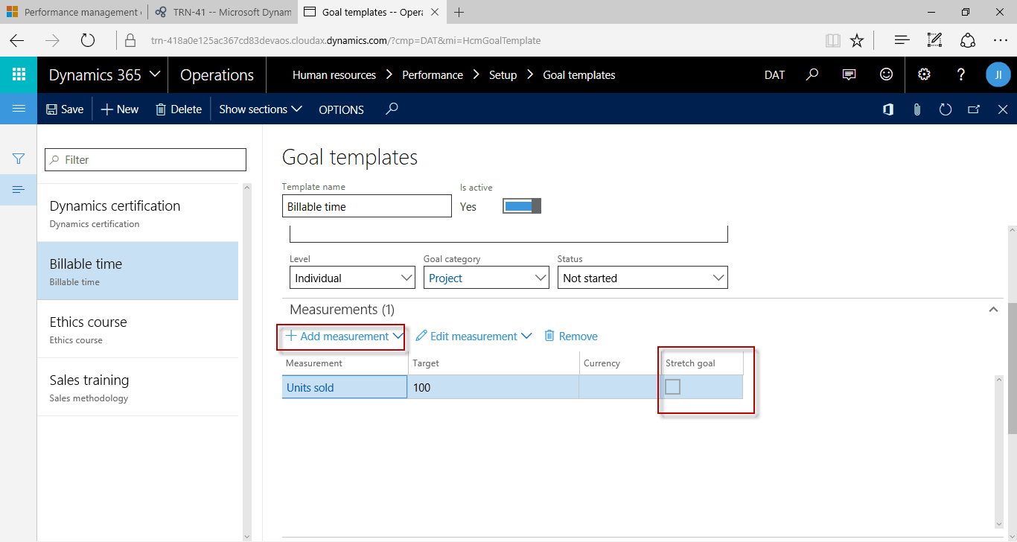Switch to Performance management browser tab
This screenshot has width=1017, height=542.
click(73, 12)
